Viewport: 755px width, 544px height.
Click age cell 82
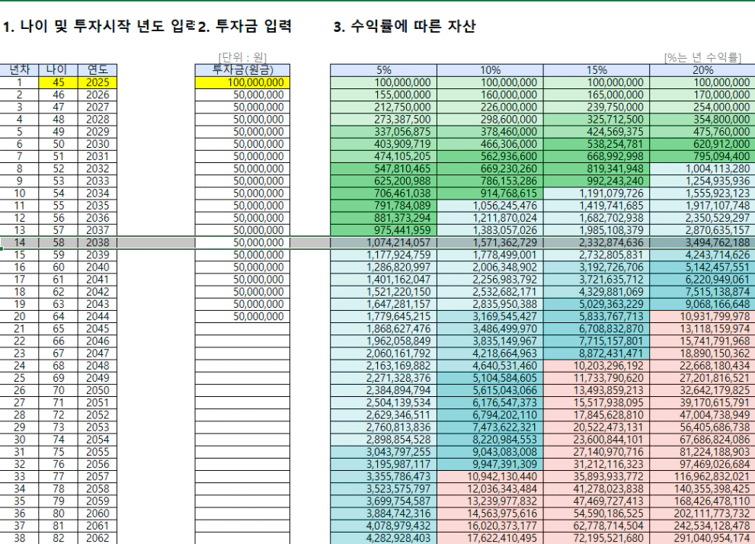(58, 538)
